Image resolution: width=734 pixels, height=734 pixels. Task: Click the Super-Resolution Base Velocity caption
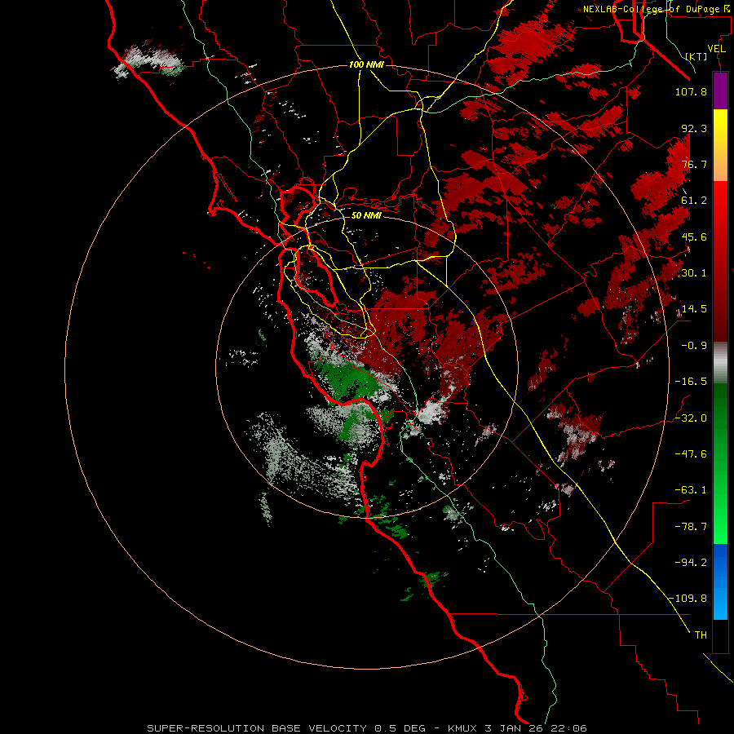pos(367,728)
